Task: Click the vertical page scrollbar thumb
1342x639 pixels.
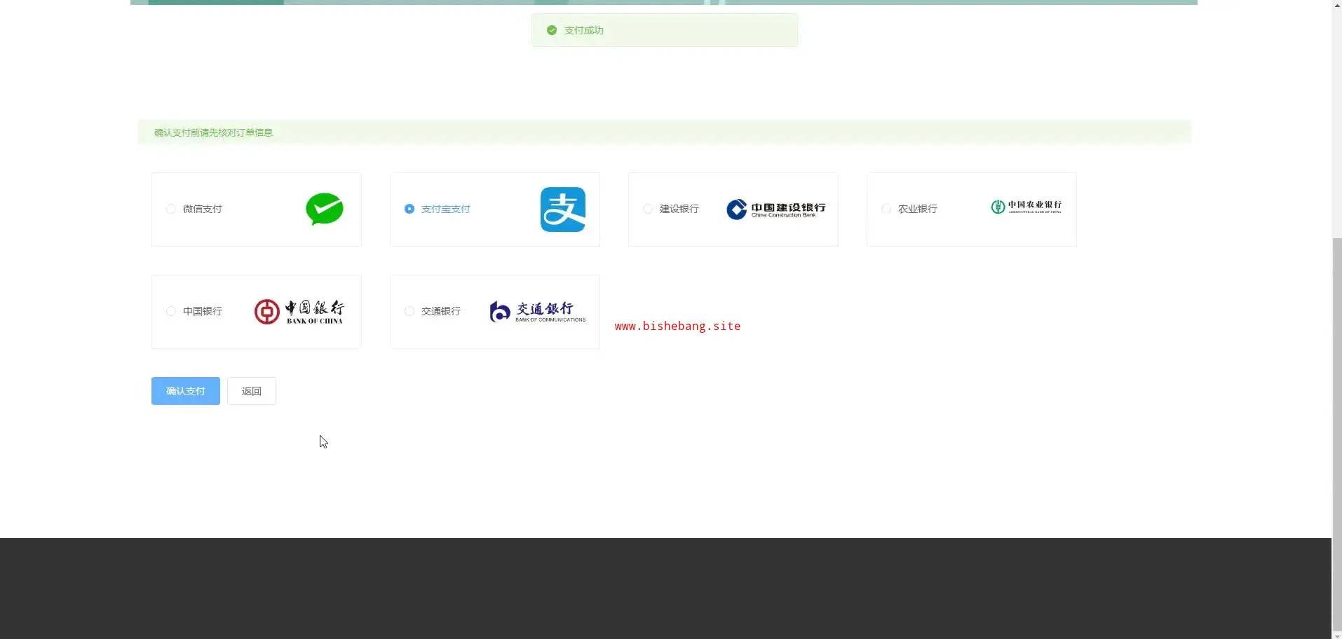Action: (x=1337, y=434)
